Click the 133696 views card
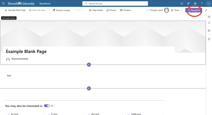The width and height of the screenshot is (212, 115). click(x=144, y=113)
